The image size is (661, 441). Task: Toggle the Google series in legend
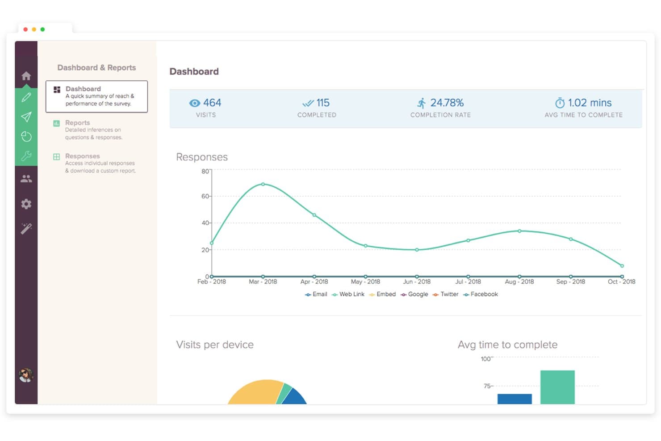(414, 294)
